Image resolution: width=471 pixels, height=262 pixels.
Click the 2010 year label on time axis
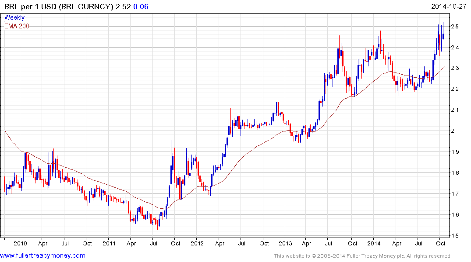[20, 243]
